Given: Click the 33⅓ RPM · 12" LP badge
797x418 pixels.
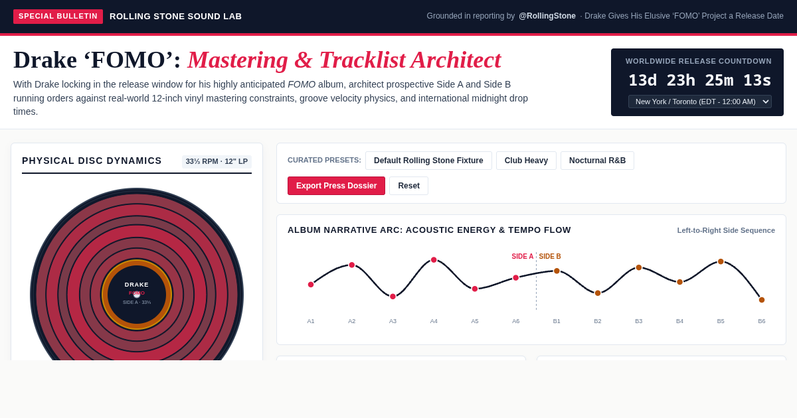Looking at the screenshot, I should coord(217,161).
